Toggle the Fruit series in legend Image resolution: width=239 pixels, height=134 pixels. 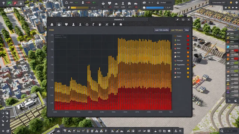(181, 68)
